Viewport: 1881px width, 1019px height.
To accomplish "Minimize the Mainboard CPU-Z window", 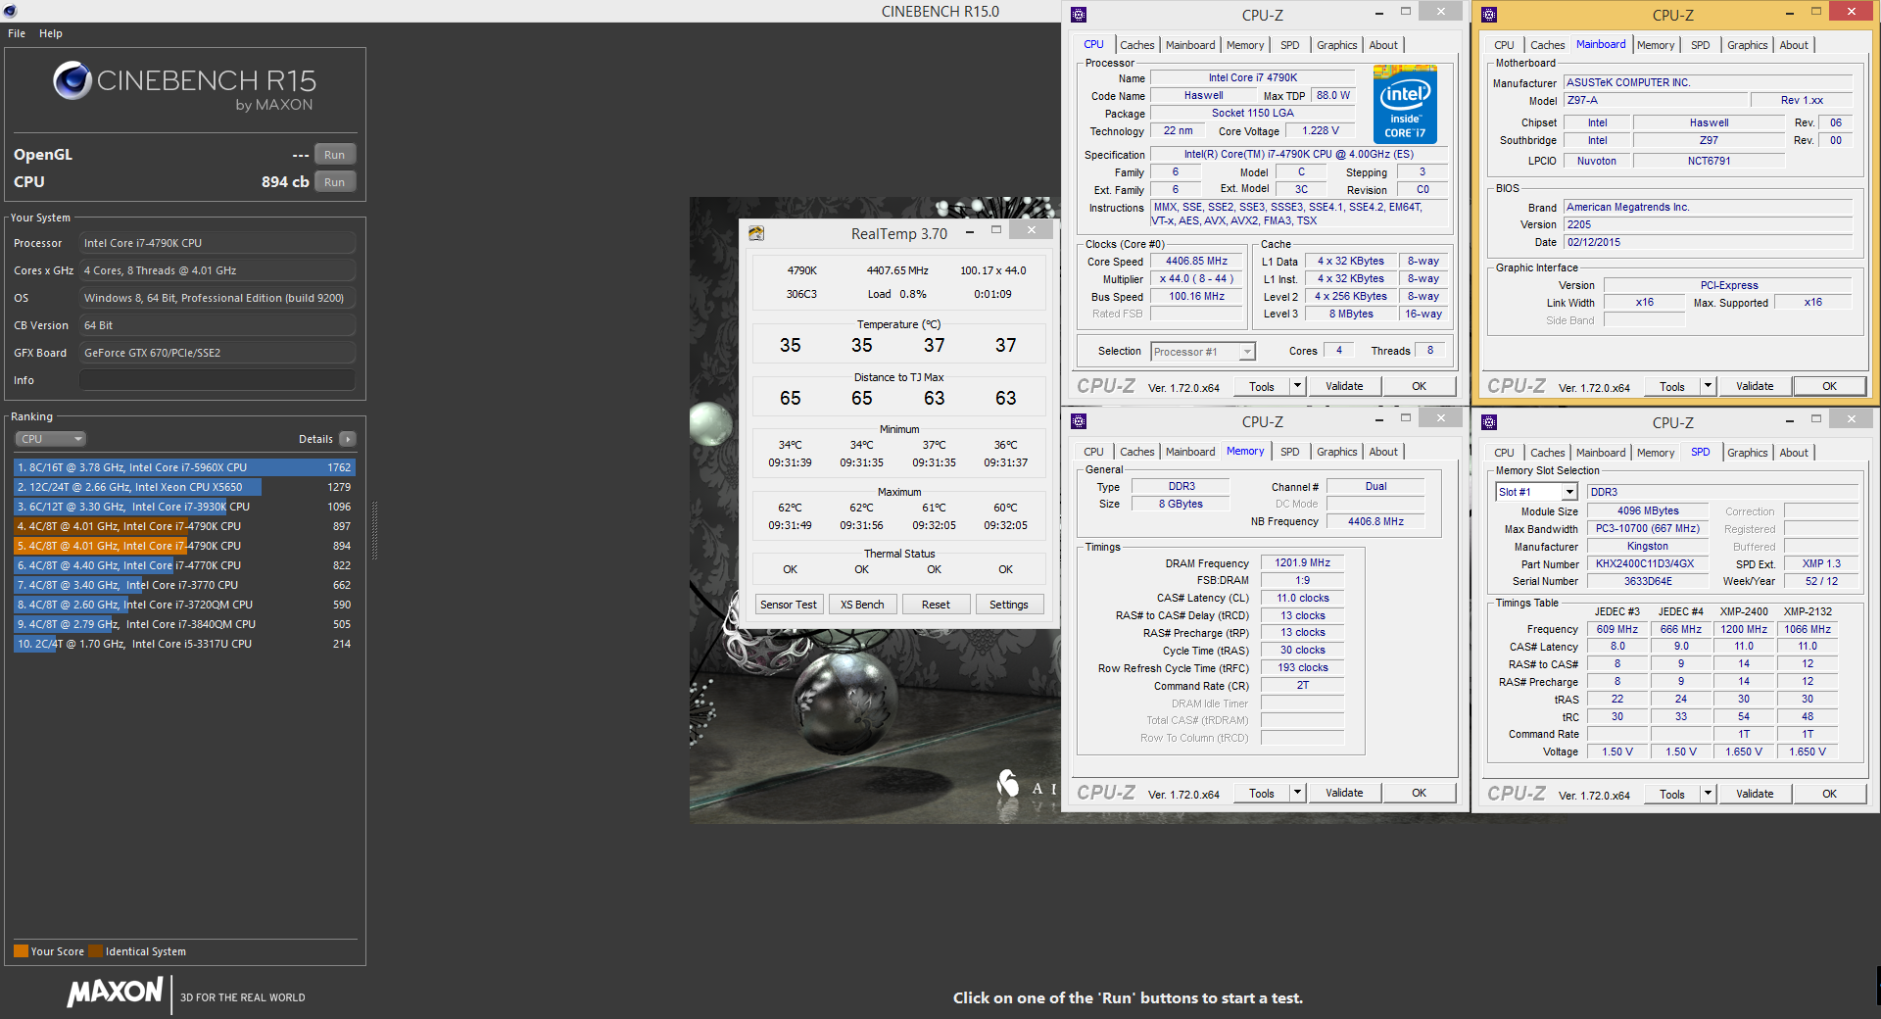I will tap(1789, 13).
